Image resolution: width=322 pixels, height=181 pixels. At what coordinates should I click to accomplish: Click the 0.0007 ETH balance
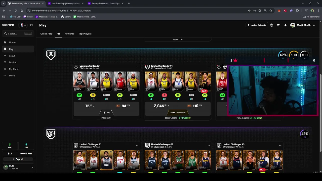tap(26, 153)
